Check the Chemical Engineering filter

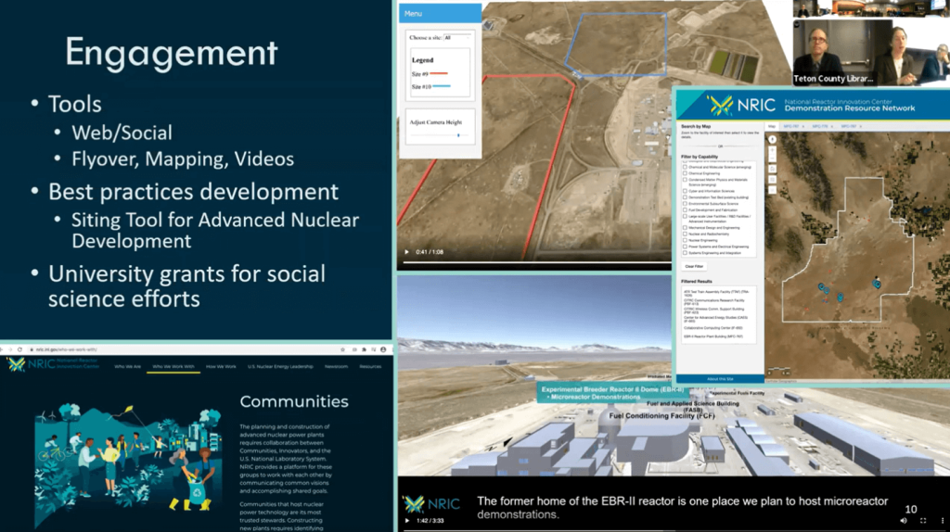click(x=686, y=173)
